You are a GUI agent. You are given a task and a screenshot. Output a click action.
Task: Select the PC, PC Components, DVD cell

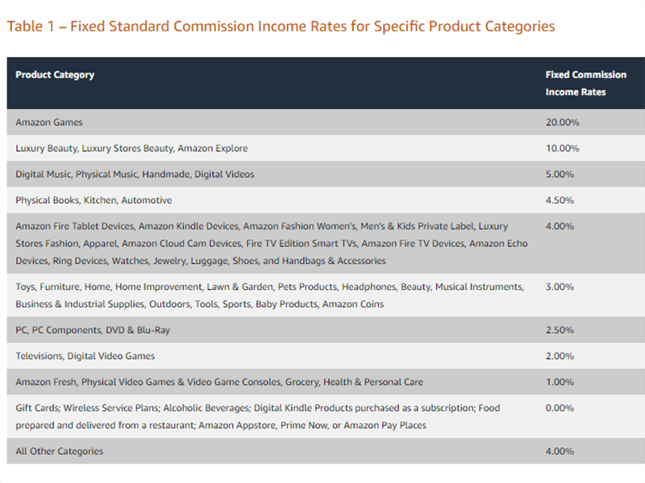click(x=93, y=330)
